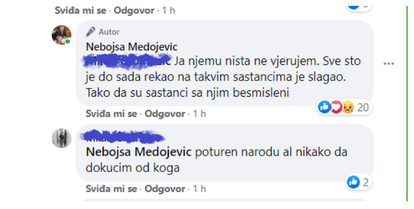Viewport: 414px width, 209px height.
Task: Click the like icon beside count 2
Action: point(353,182)
